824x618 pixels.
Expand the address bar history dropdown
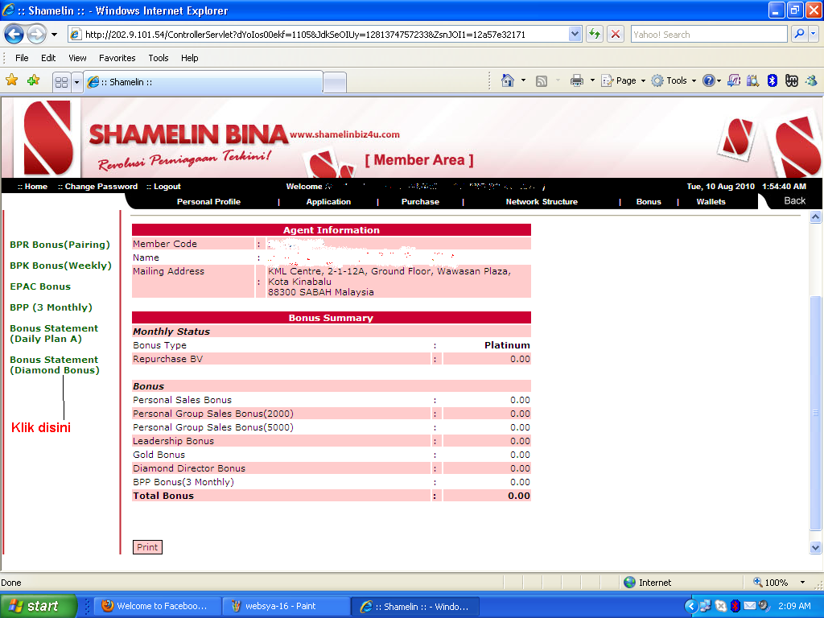point(575,35)
